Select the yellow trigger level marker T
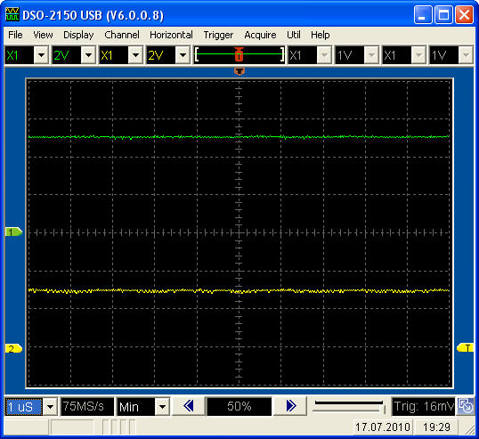 466,347
